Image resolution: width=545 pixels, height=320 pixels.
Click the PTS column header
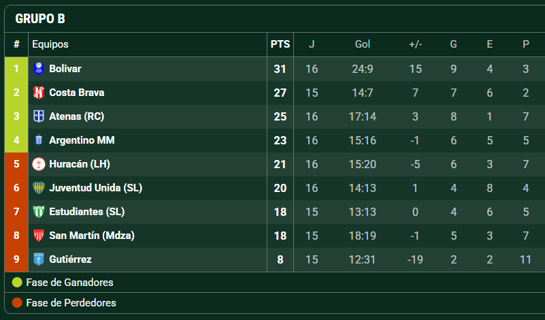[280, 44]
